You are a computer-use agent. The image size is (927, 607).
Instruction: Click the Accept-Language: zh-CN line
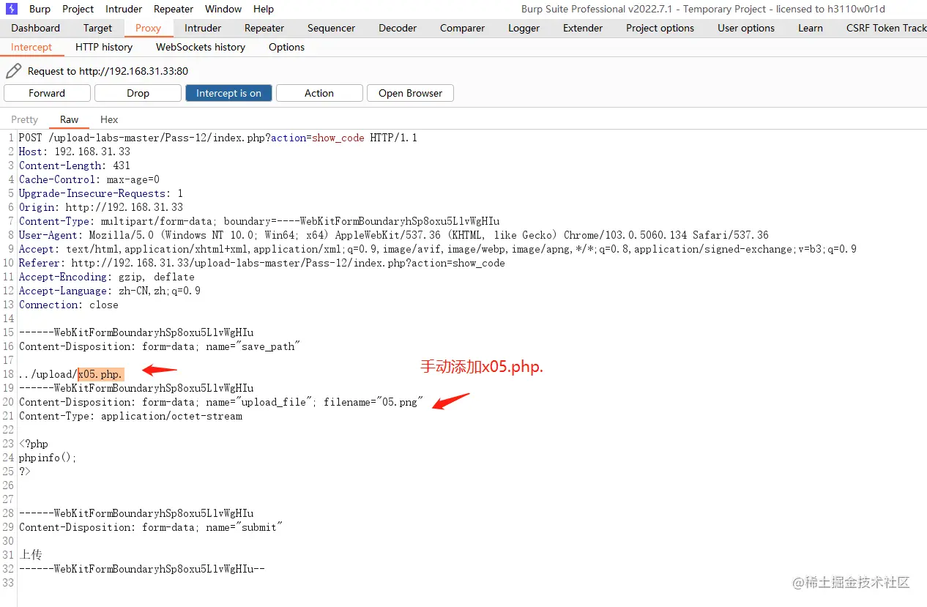(x=110, y=291)
